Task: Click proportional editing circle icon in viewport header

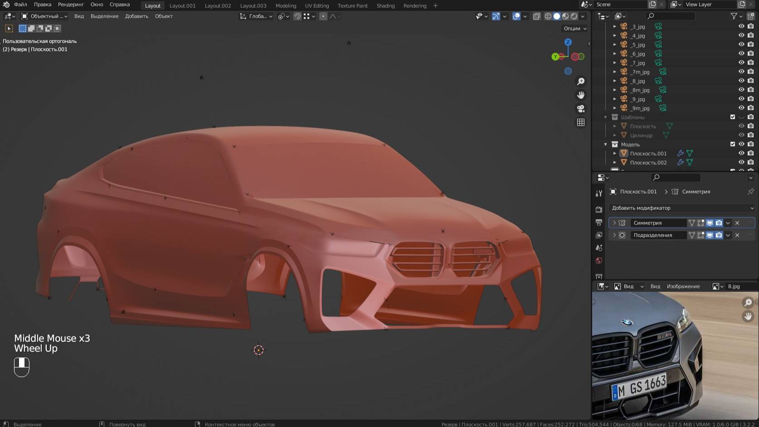Action: tap(323, 16)
